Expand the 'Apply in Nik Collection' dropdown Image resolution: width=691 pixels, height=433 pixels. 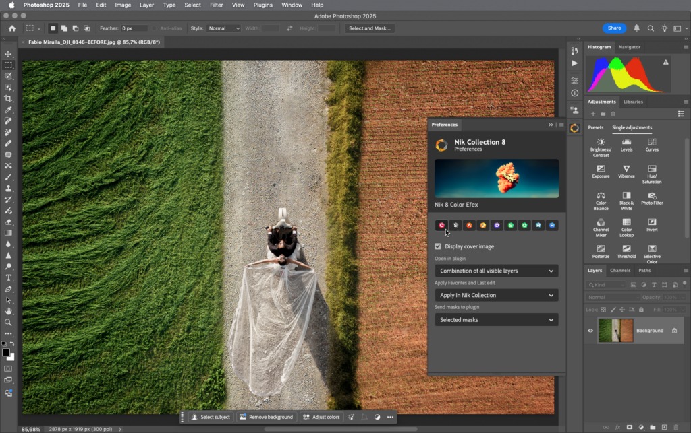point(496,295)
